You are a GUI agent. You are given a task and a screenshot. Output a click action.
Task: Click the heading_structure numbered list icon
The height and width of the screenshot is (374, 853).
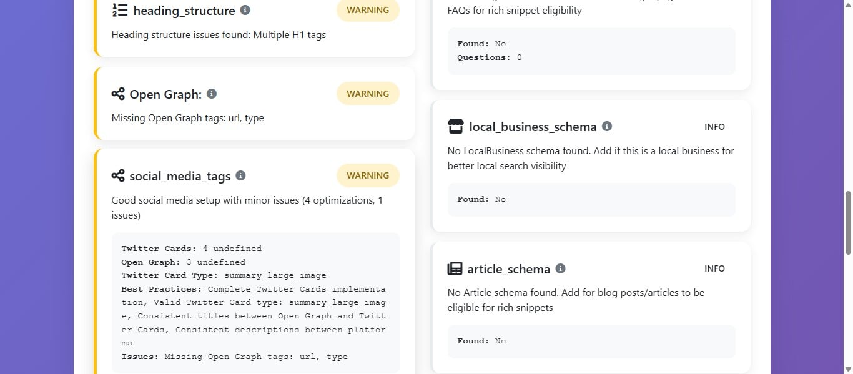[122, 10]
